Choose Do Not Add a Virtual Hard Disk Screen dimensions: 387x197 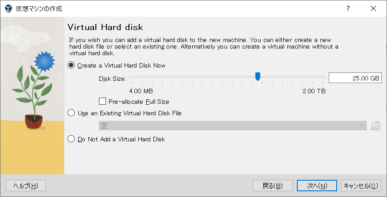pos(72,139)
